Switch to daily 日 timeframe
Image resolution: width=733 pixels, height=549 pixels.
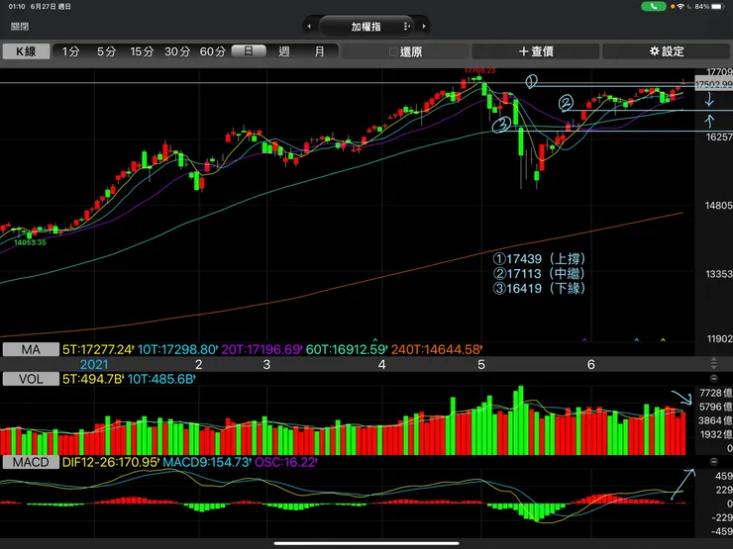click(x=249, y=50)
